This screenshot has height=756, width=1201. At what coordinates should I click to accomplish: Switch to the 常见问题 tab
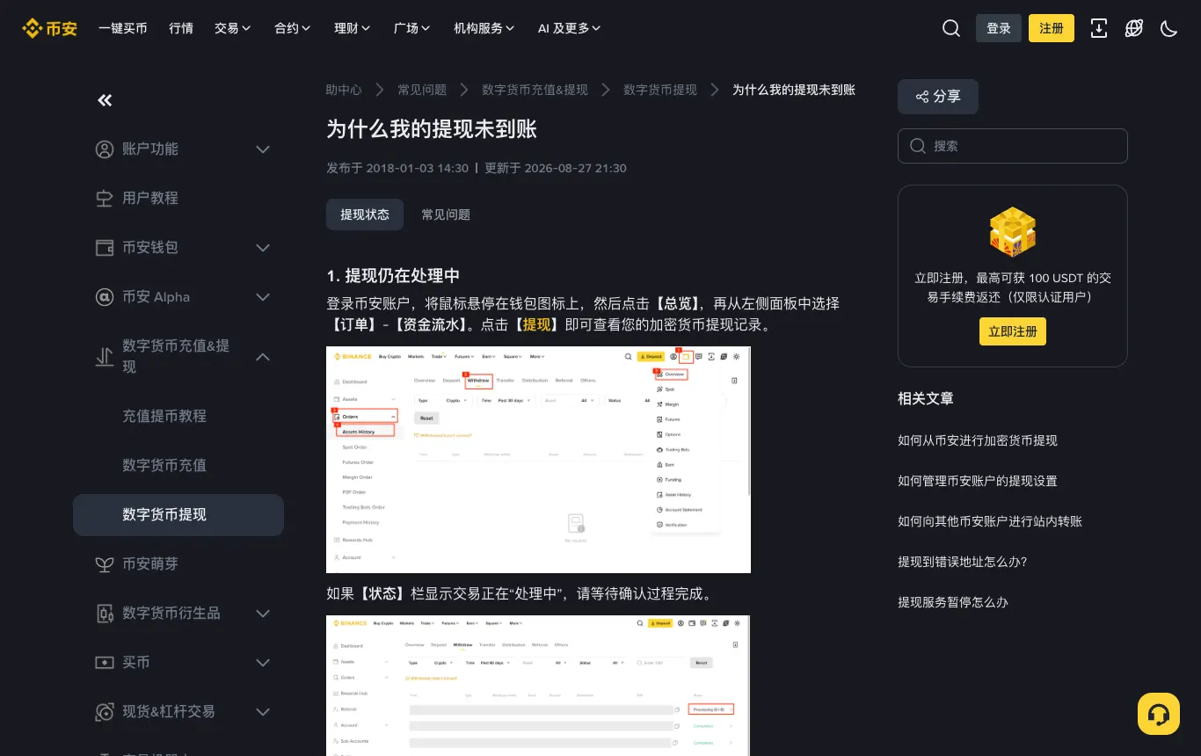pyautogui.click(x=446, y=214)
